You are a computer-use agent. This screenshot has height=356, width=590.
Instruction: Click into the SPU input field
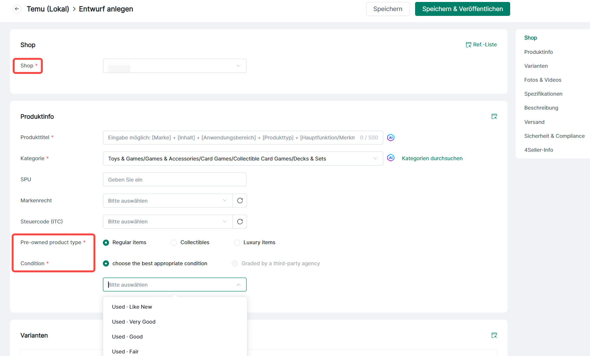pyautogui.click(x=175, y=180)
